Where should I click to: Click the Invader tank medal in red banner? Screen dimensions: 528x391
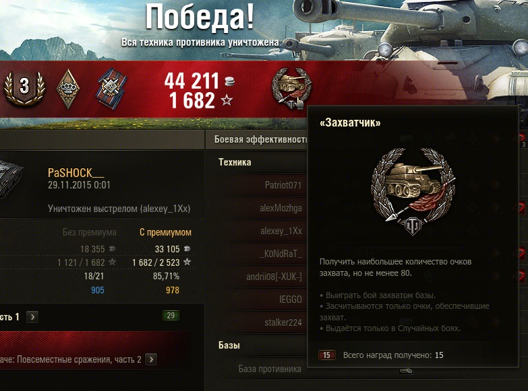291,89
